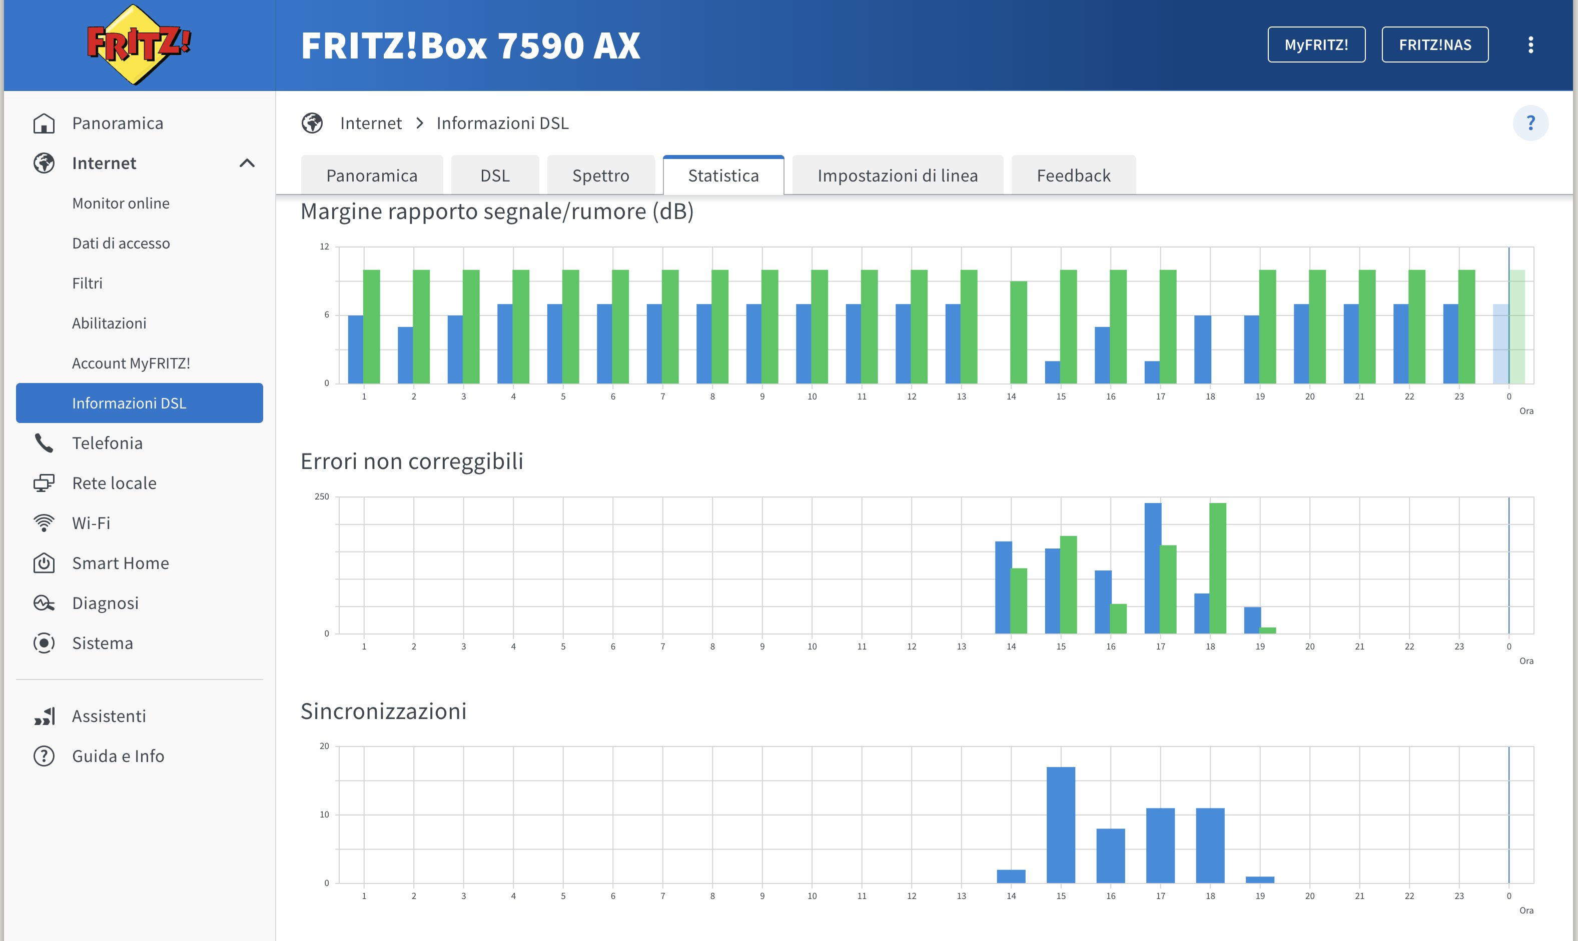Open Dati di accesso in the sidebar

click(x=140, y=243)
